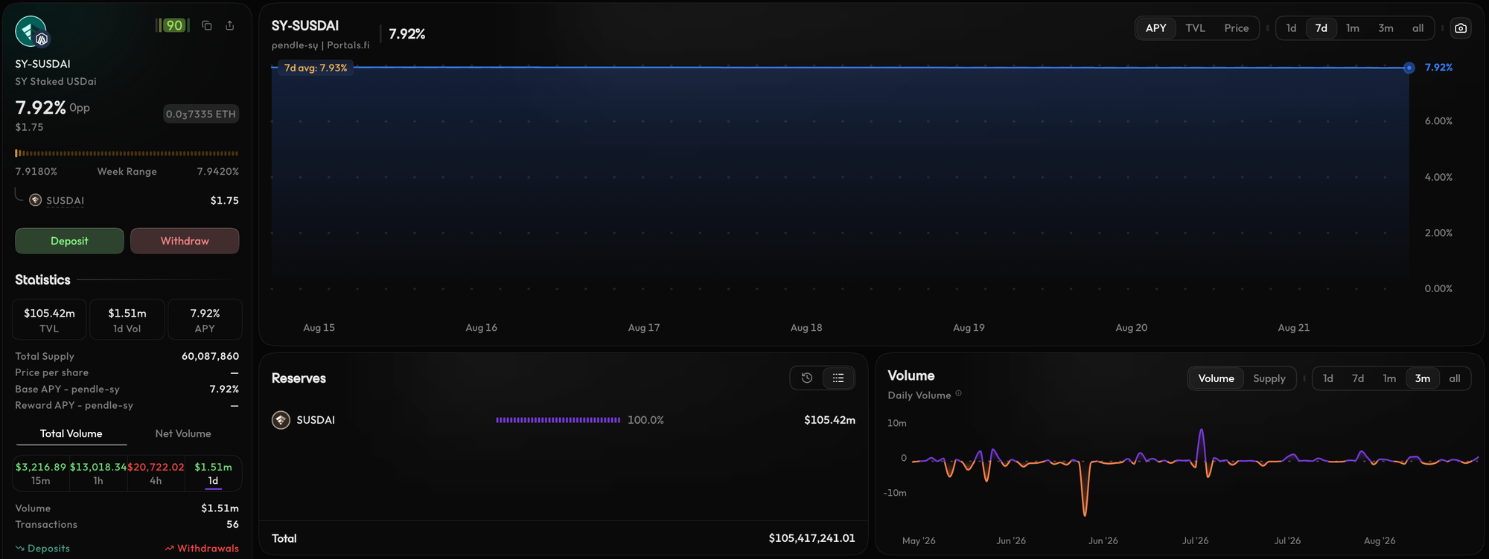Open the Total Volume tab
The image size is (1489, 559).
point(71,434)
